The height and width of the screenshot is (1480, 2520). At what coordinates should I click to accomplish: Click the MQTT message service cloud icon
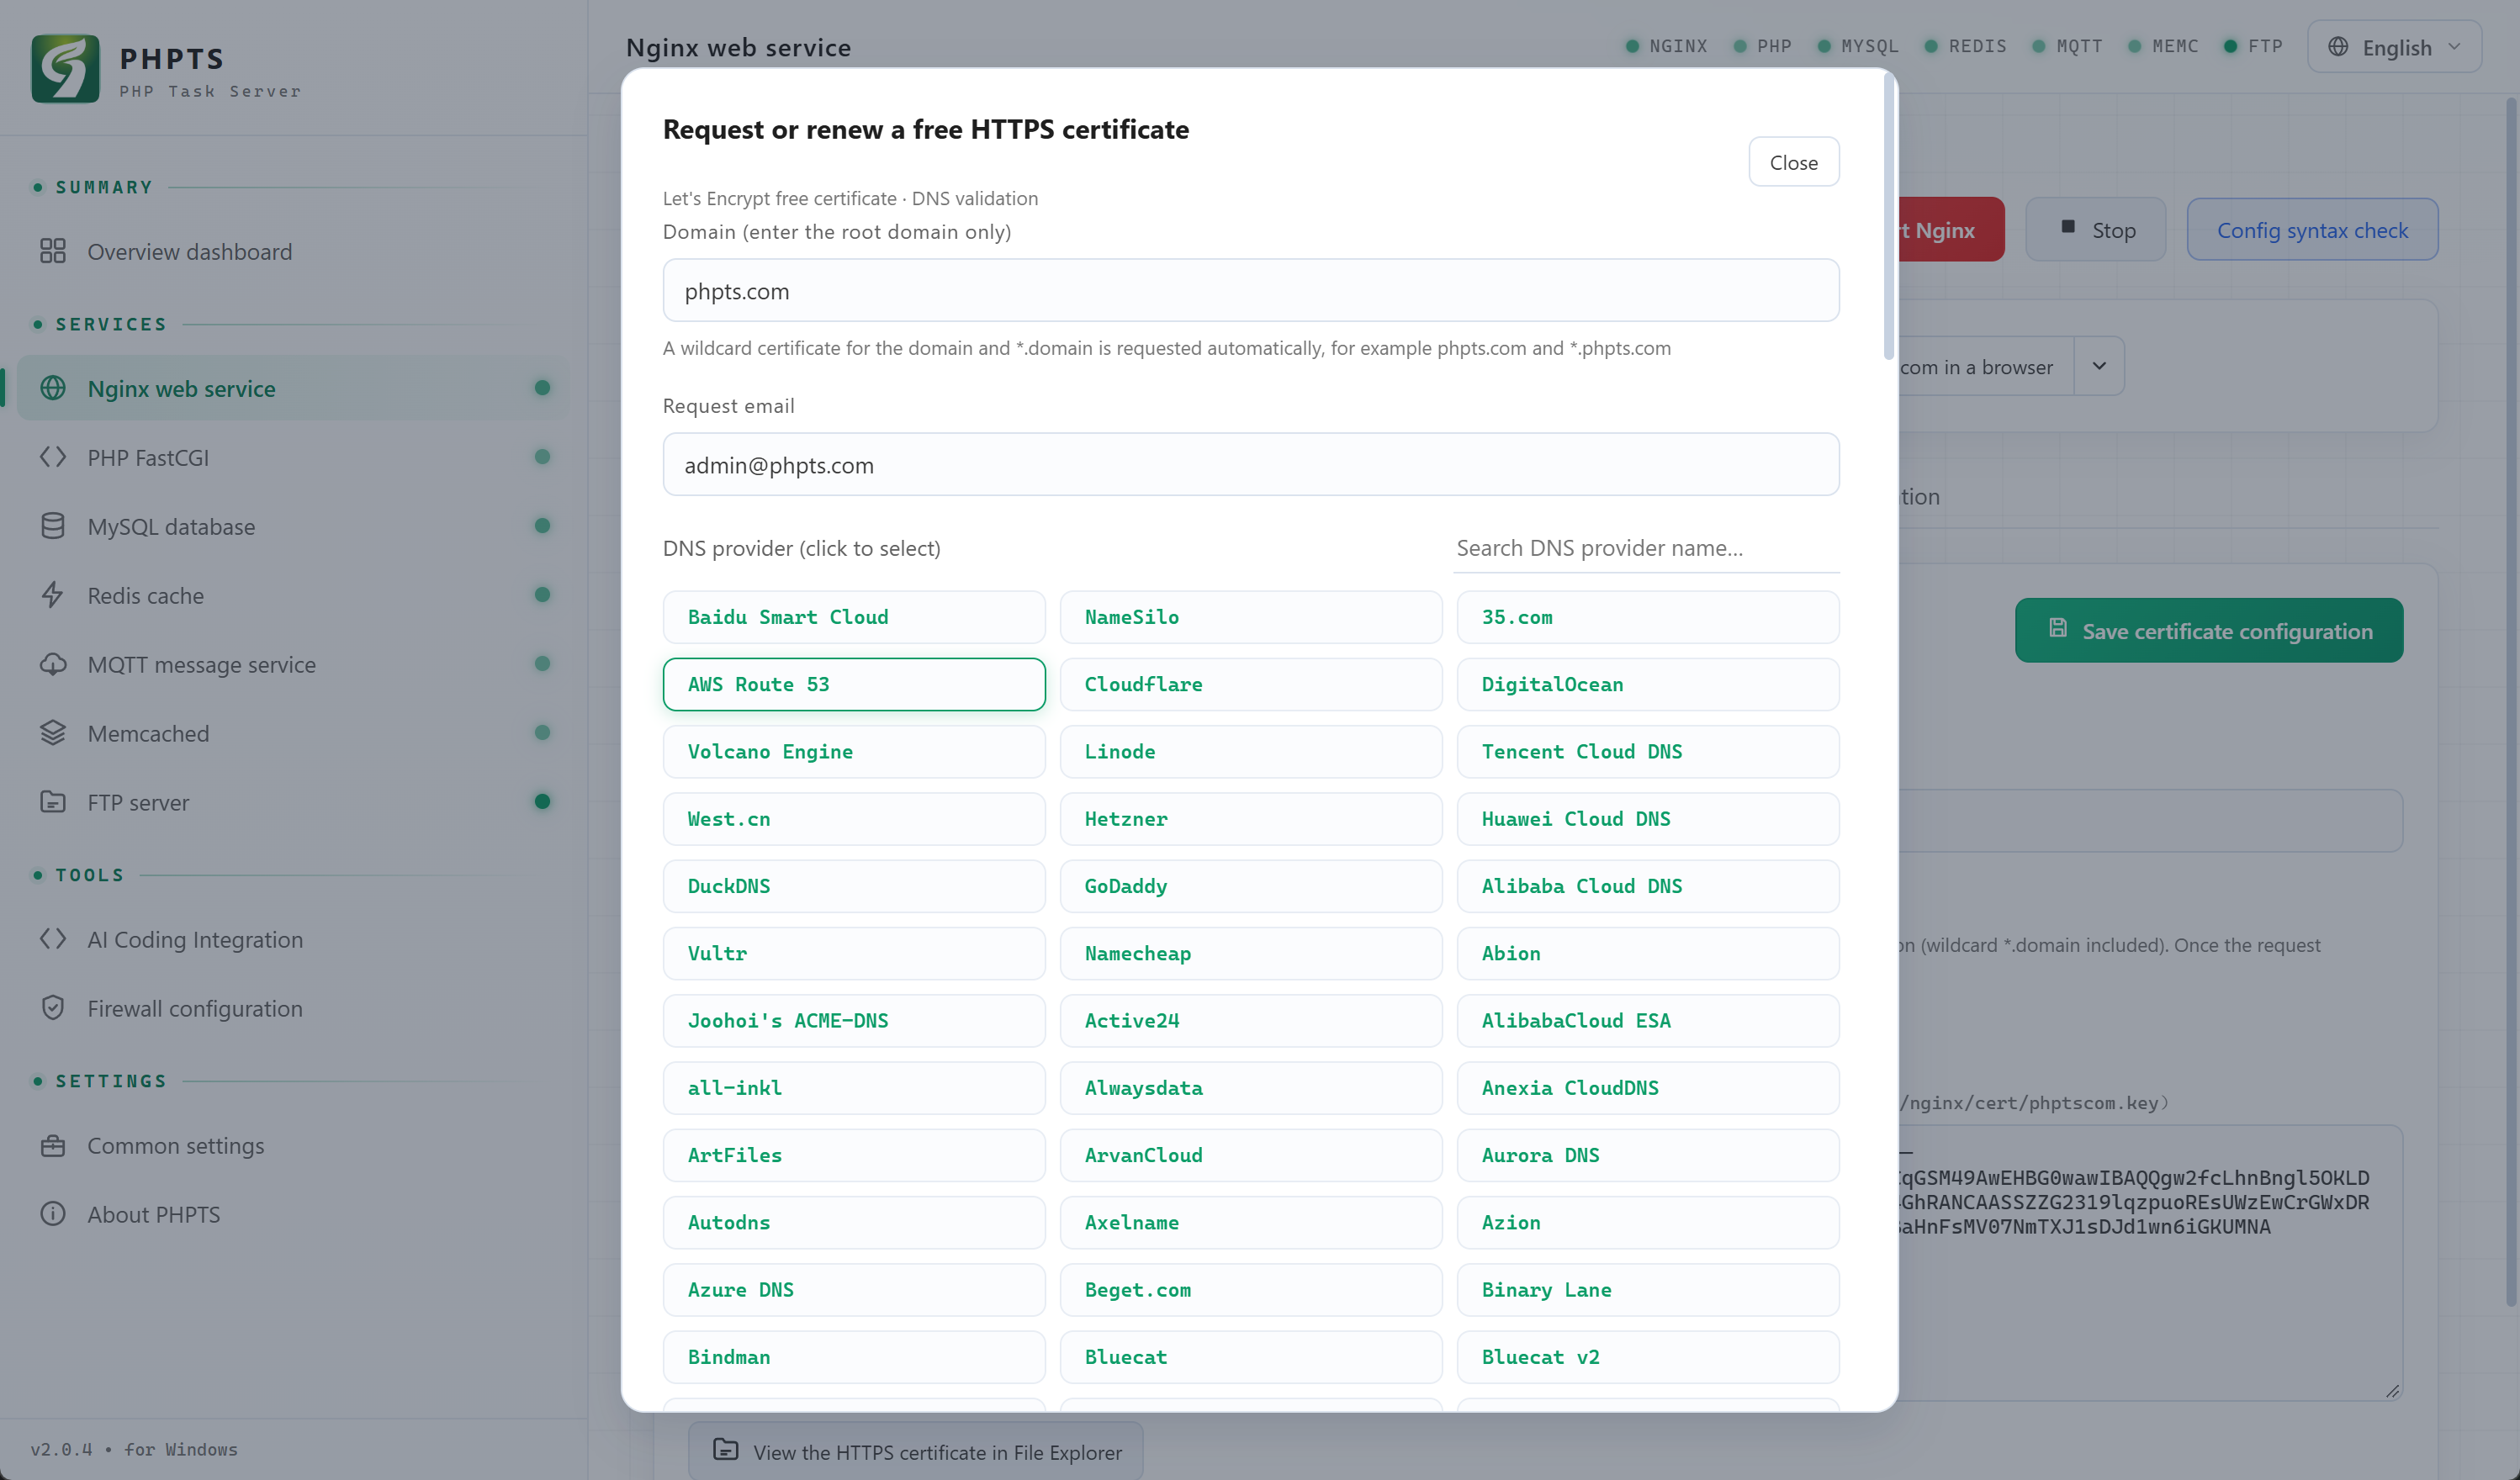(53, 664)
